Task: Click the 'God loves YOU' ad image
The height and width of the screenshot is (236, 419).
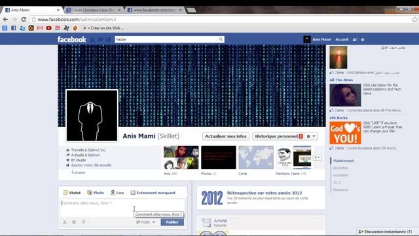Action: (x=345, y=133)
